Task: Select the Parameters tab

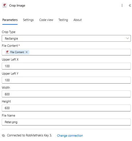Action: click(10, 20)
